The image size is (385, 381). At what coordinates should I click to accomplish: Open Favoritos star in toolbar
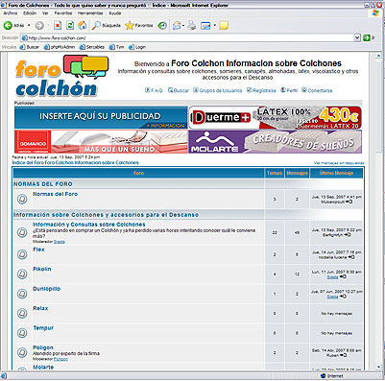pyautogui.click(x=139, y=25)
